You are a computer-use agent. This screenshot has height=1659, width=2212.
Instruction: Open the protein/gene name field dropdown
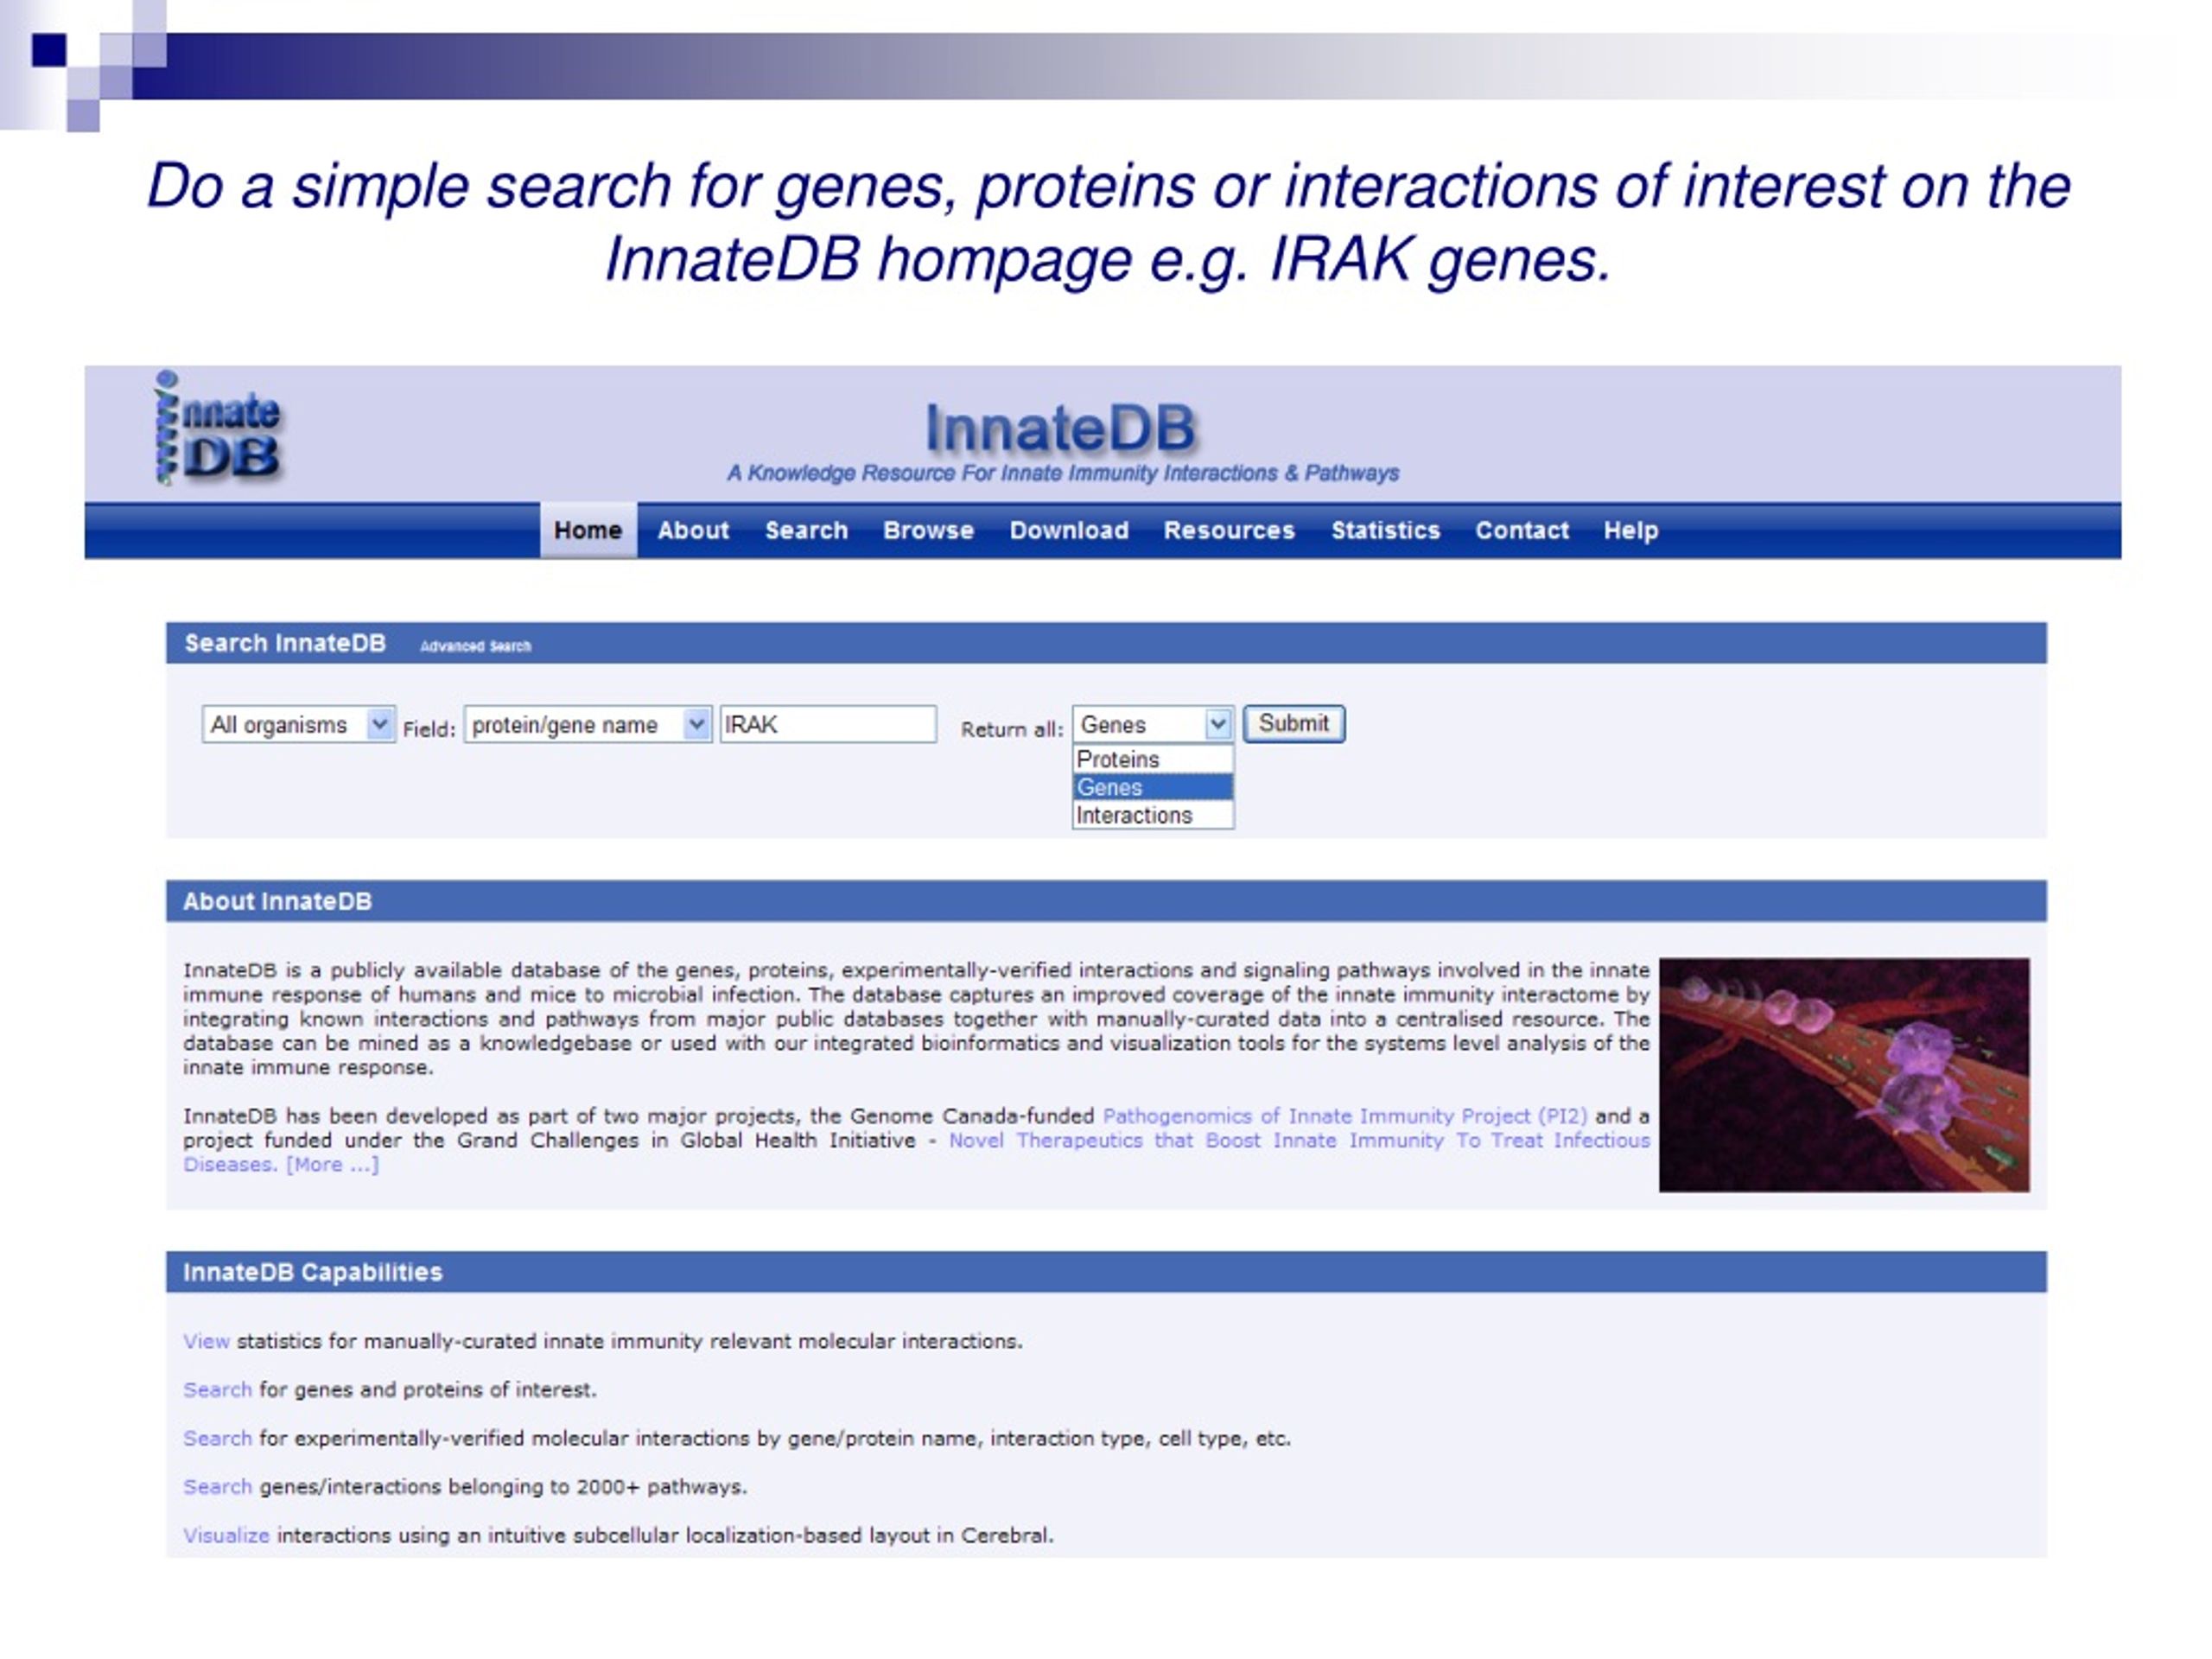588,724
